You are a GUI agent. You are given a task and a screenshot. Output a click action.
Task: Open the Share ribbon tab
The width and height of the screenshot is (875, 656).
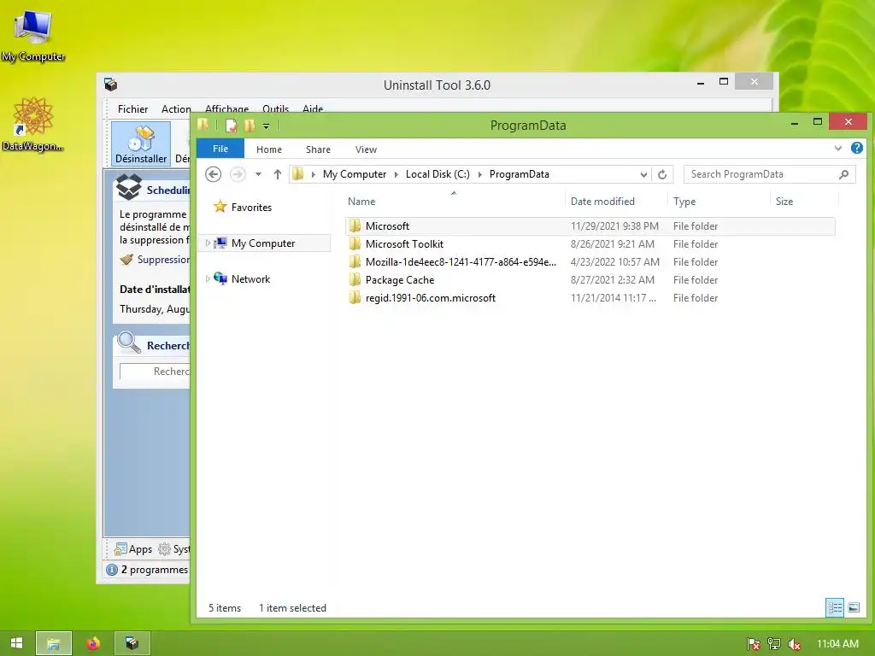click(318, 149)
